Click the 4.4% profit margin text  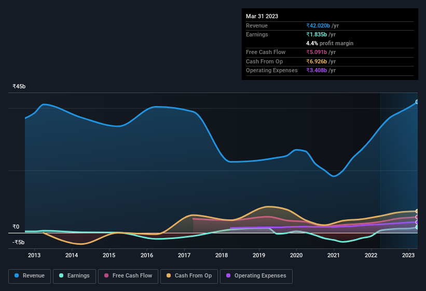click(330, 43)
